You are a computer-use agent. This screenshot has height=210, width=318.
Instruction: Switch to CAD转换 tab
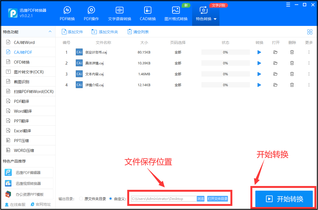[148, 14]
